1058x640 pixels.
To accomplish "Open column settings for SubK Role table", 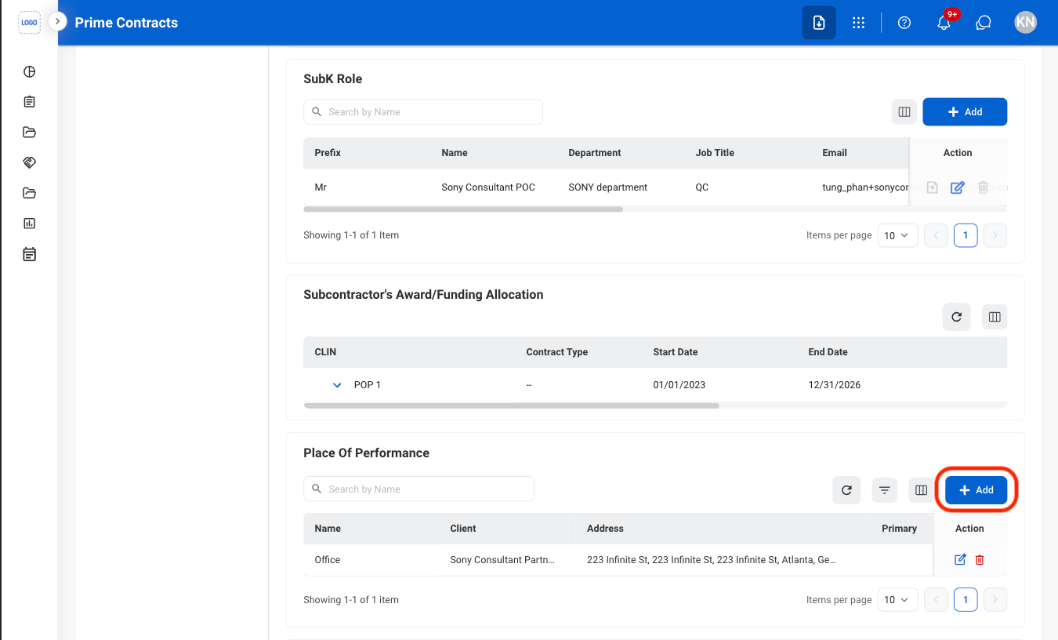I will coord(904,112).
